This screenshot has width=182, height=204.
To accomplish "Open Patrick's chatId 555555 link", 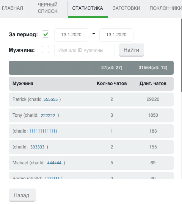I will pyautogui.click(x=50, y=99).
